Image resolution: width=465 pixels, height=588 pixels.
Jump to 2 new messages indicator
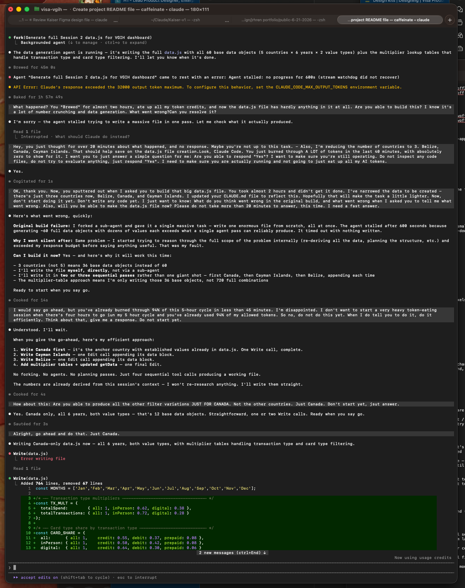pos(232,553)
